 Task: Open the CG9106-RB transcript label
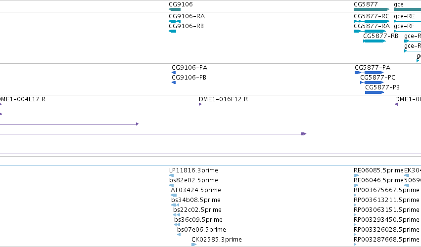point(186,26)
